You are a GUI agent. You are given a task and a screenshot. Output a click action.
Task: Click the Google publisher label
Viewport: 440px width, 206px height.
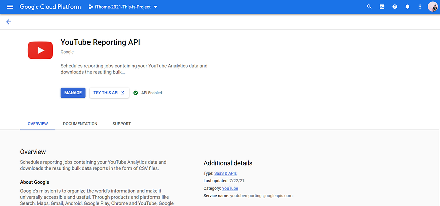[x=67, y=52]
